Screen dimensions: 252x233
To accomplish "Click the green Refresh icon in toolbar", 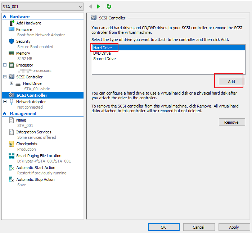I will click(x=109, y=6).
